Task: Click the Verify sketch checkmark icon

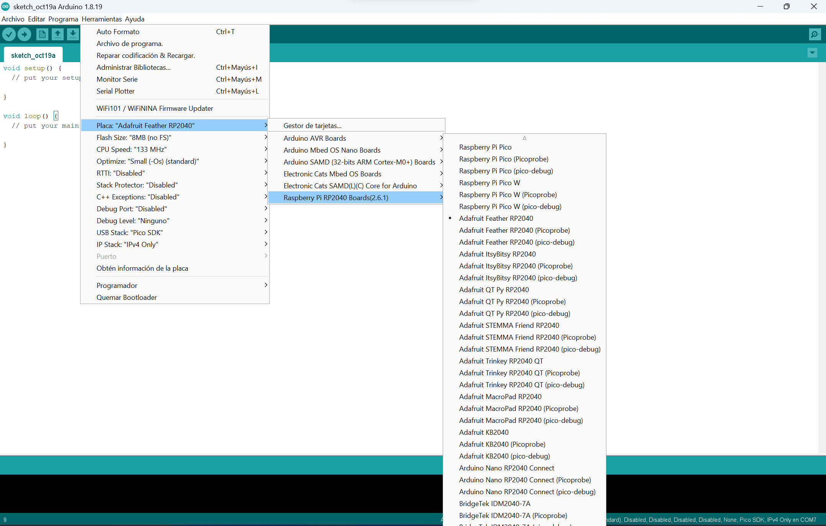Action: click(9, 35)
